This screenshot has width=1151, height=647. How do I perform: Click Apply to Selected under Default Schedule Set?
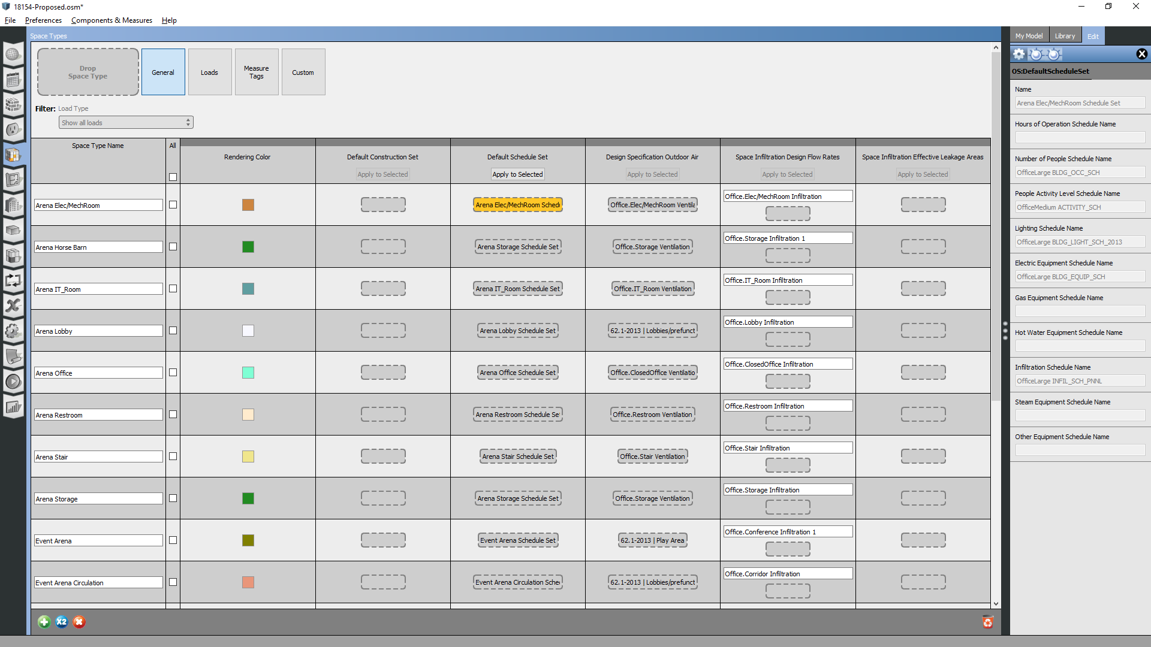click(x=517, y=174)
